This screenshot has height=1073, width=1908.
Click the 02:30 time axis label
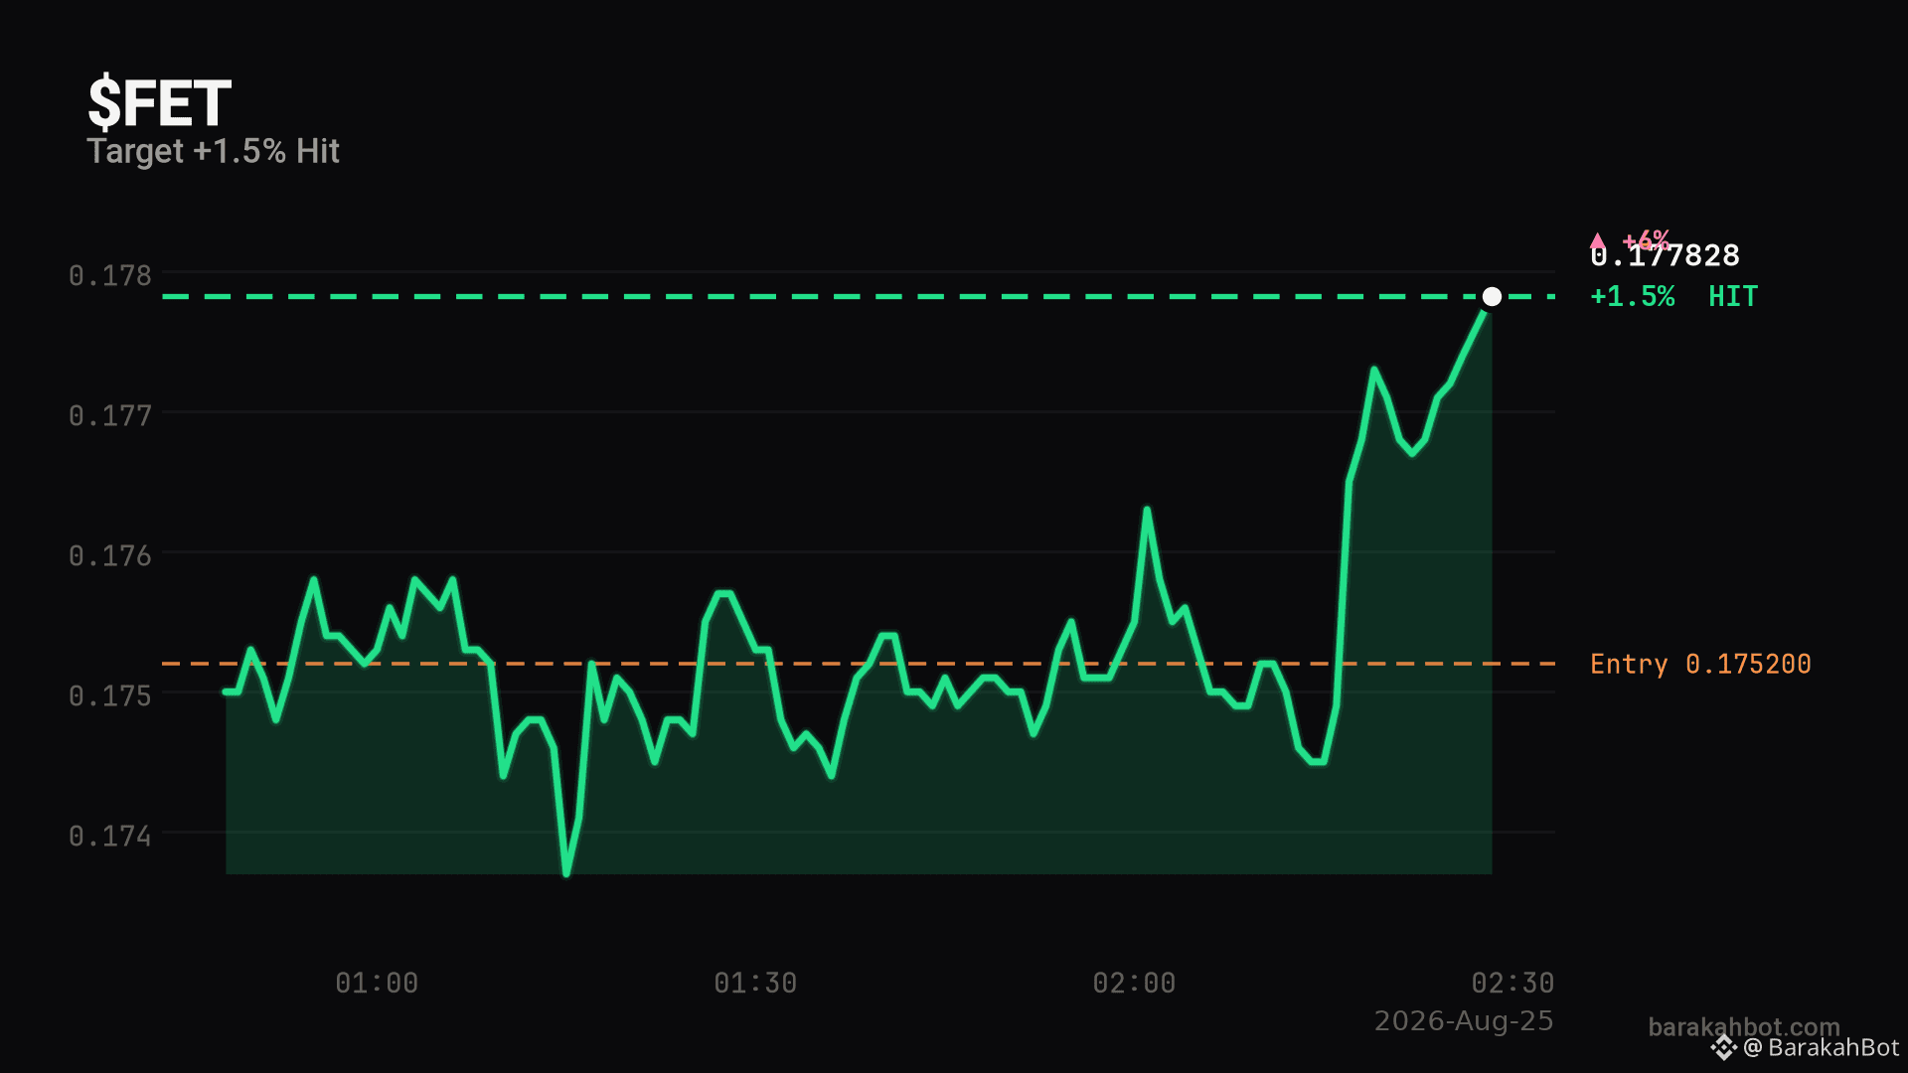pos(1512,984)
